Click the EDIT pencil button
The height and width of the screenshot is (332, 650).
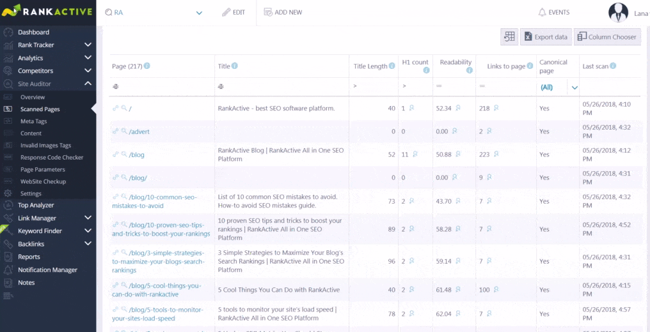[x=234, y=12]
